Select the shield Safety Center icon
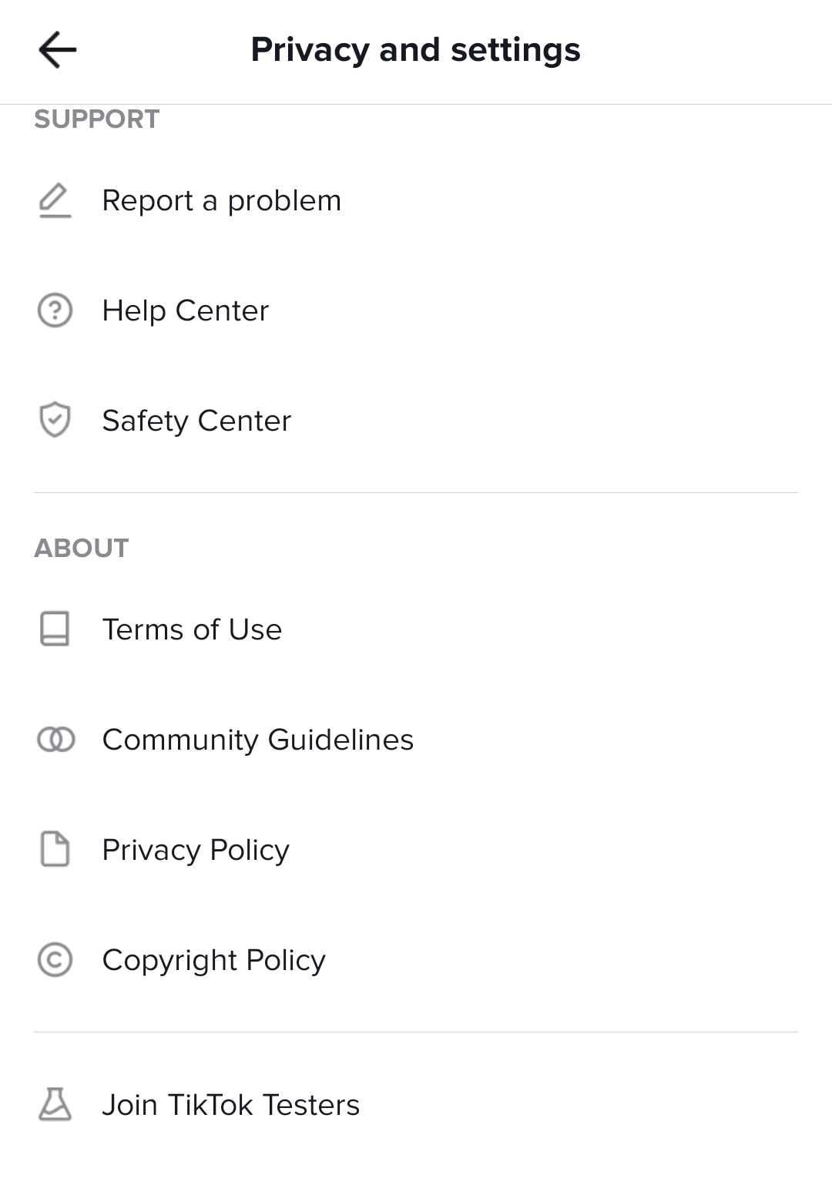 pyautogui.click(x=55, y=421)
